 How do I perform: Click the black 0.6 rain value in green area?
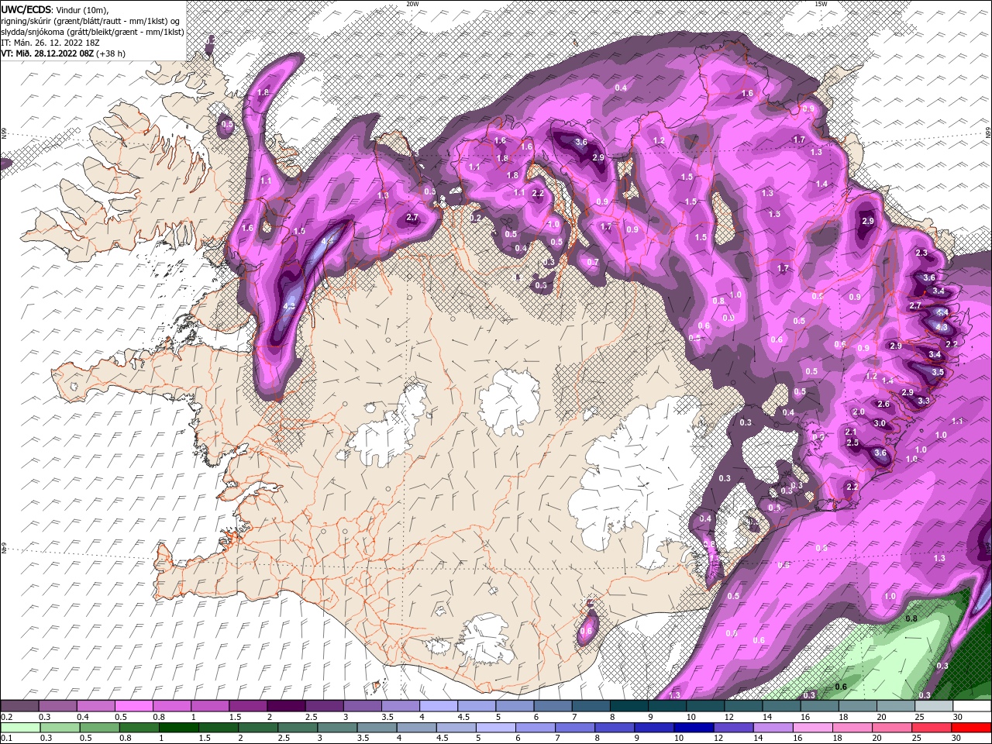[841, 687]
